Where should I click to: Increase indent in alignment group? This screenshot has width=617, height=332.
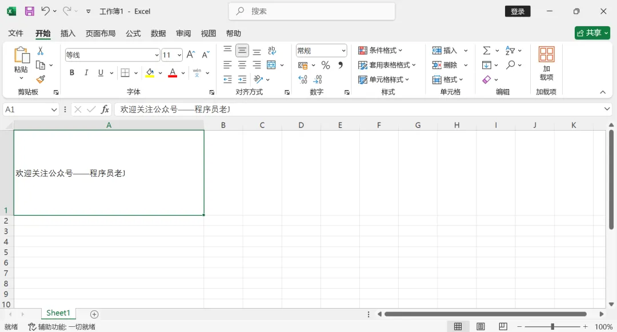[242, 79]
